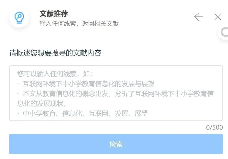
Task: Click the placeholder text 息化的发展现状。
Action: (x=42, y=103)
